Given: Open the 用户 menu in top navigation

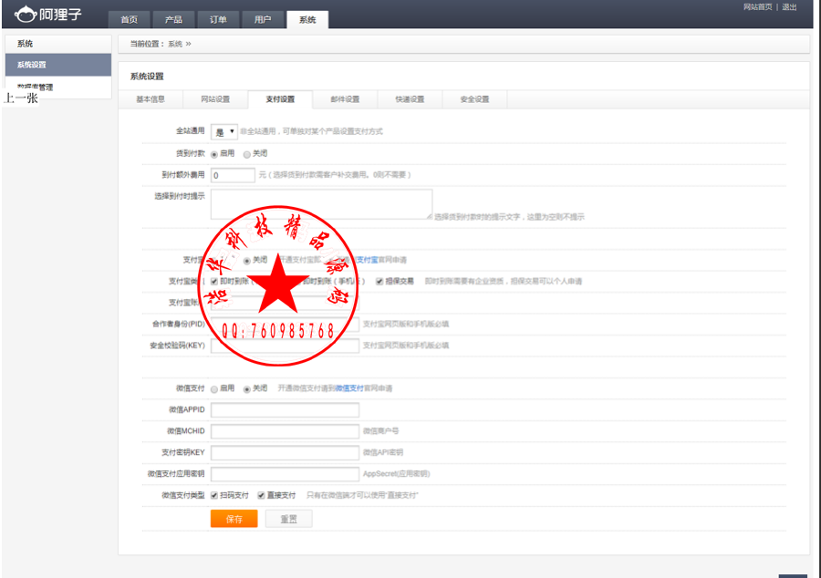Looking at the screenshot, I should [264, 19].
